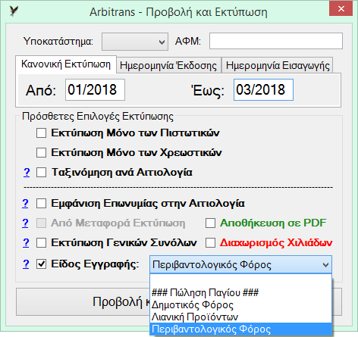The height and width of the screenshot is (337, 358).
Task: Enable Εκτύπωση Μόνο των Χρεωστικών checkbox
Action: coord(41,152)
